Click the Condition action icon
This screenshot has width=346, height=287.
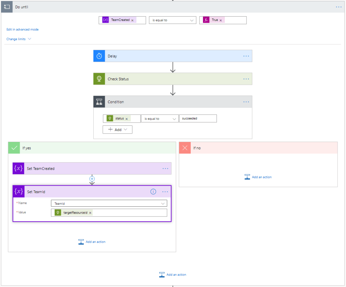[99, 102]
